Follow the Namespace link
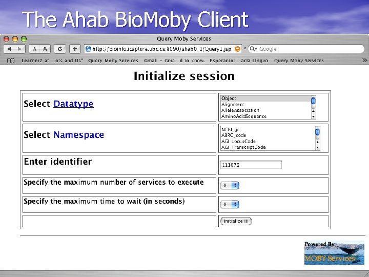Image resolution: width=369 pixels, height=277 pixels. (78, 135)
